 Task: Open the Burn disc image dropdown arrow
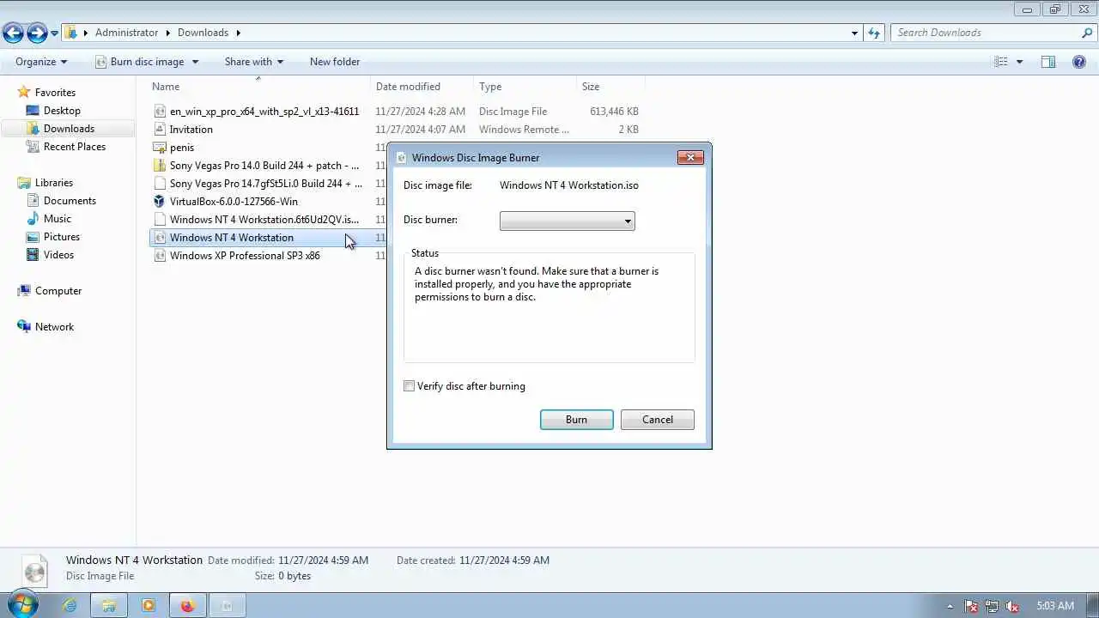(x=195, y=62)
